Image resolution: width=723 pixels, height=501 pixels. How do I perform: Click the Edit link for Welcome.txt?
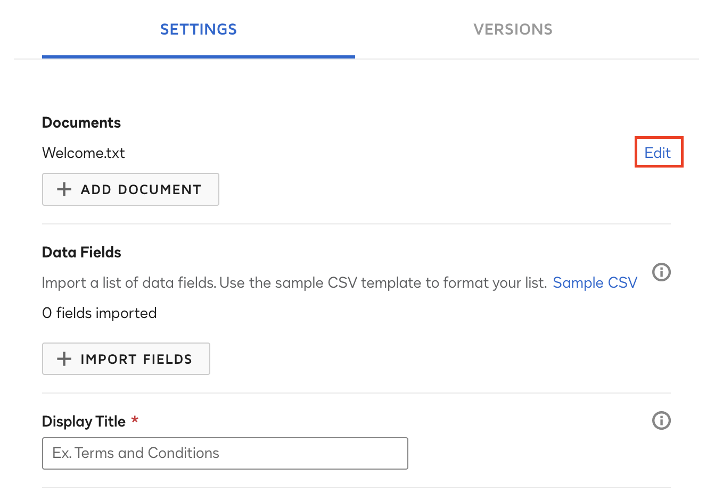(658, 153)
